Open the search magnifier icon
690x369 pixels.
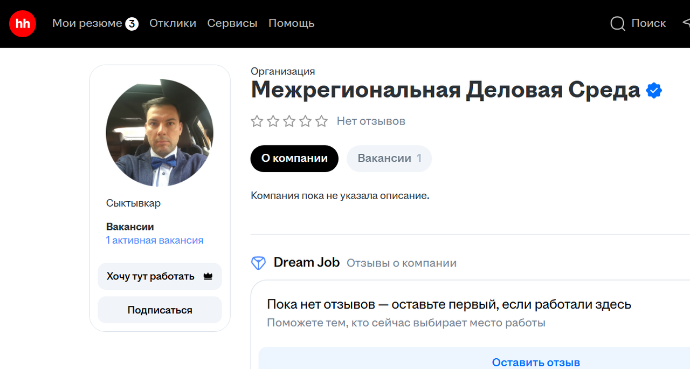pos(618,24)
